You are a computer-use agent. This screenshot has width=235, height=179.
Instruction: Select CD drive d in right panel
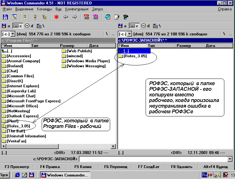[145, 26]
